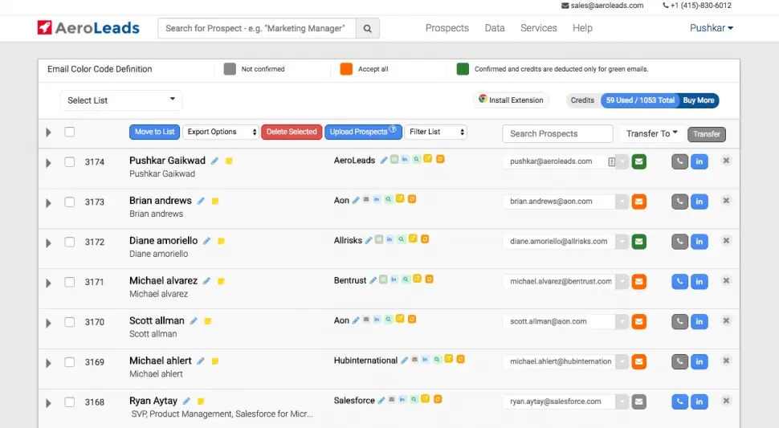
Task: Open the Data menu
Action: click(x=495, y=28)
